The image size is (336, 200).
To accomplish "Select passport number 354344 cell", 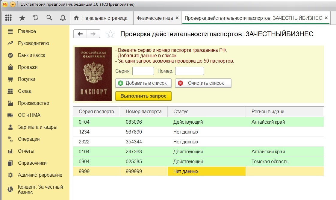I will pyautogui.click(x=143, y=142).
